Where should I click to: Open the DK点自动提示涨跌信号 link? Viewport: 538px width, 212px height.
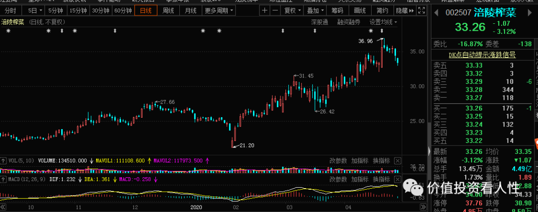[482, 55]
